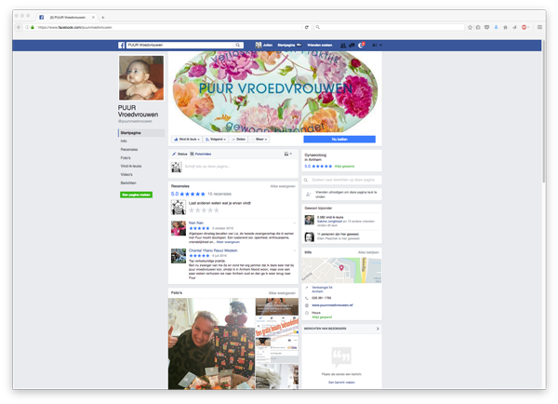Select Recensies in left sidebar
The height and width of the screenshot is (404, 558).
click(x=129, y=150)
